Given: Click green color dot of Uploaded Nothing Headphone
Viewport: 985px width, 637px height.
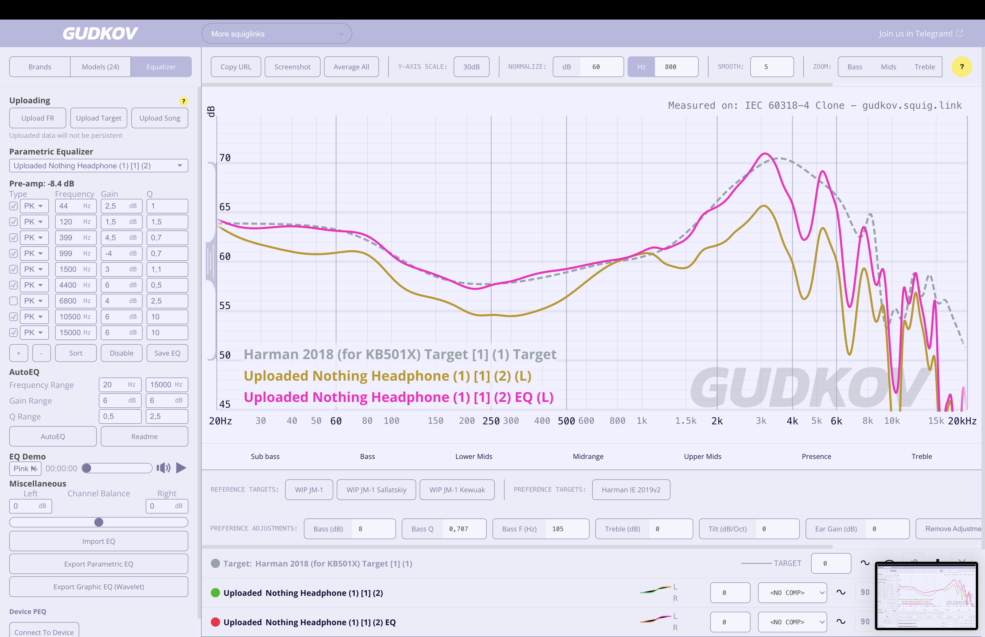Looking at the screenshot, I should (215, 592).
